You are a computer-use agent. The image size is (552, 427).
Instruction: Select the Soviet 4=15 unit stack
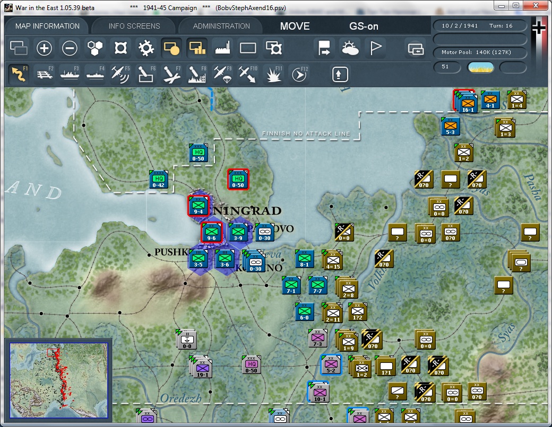tap(332, 261)
